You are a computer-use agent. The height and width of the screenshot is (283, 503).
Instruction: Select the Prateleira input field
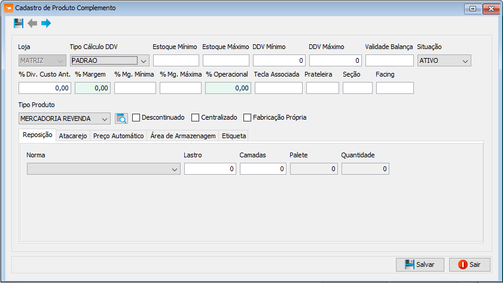pos(323,88)
